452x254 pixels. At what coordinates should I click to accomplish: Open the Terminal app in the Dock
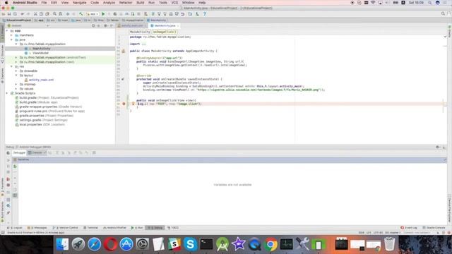pyautogui.click(x=206, y=244)
